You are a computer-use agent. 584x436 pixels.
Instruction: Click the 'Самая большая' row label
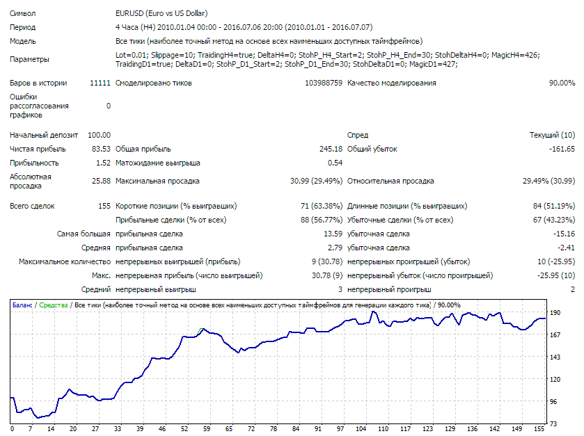(x=84, y=234)
